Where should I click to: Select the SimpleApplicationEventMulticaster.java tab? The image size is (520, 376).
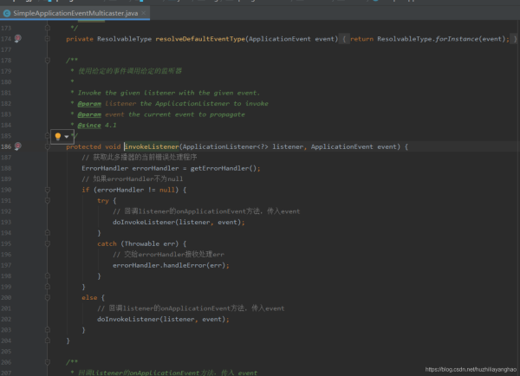75,13
